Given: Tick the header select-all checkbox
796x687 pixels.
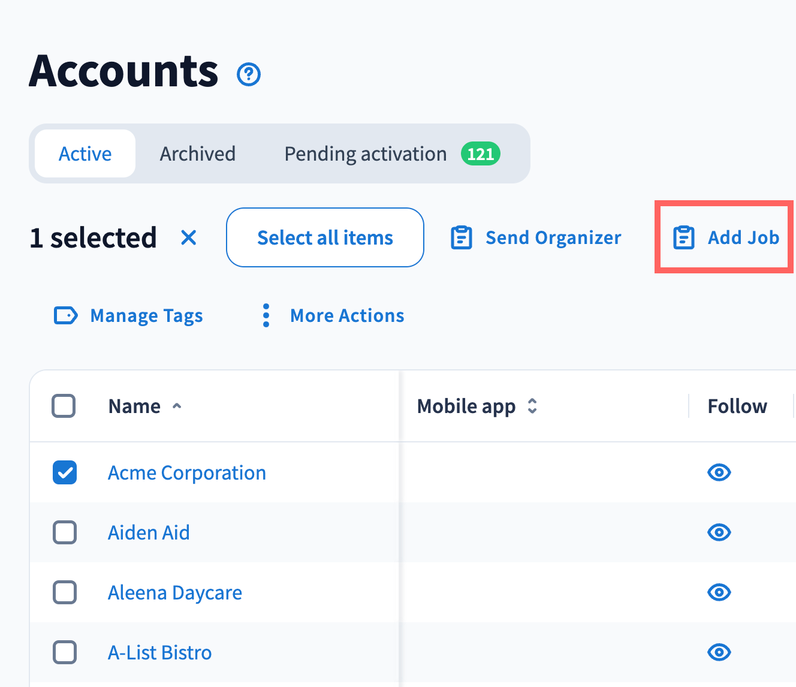Looking at the screenshot, I should point(64,406).
